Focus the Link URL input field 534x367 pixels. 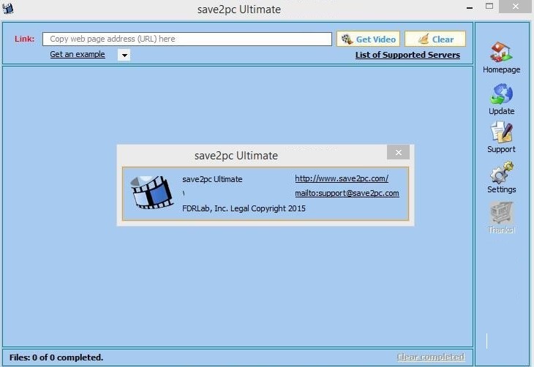coord(187,39)
